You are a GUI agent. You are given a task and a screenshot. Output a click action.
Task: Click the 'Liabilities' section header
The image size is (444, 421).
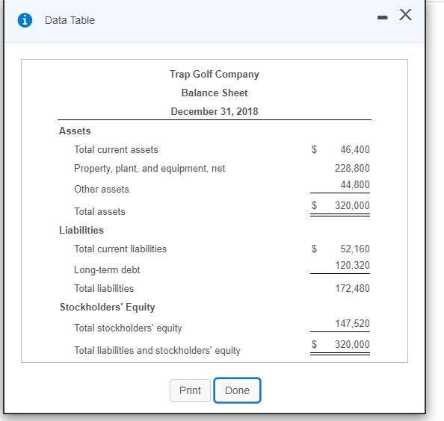click(x=81, y=230)
